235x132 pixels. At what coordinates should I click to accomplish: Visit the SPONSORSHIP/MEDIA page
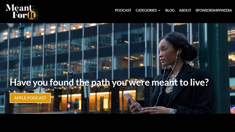point(213,10)
